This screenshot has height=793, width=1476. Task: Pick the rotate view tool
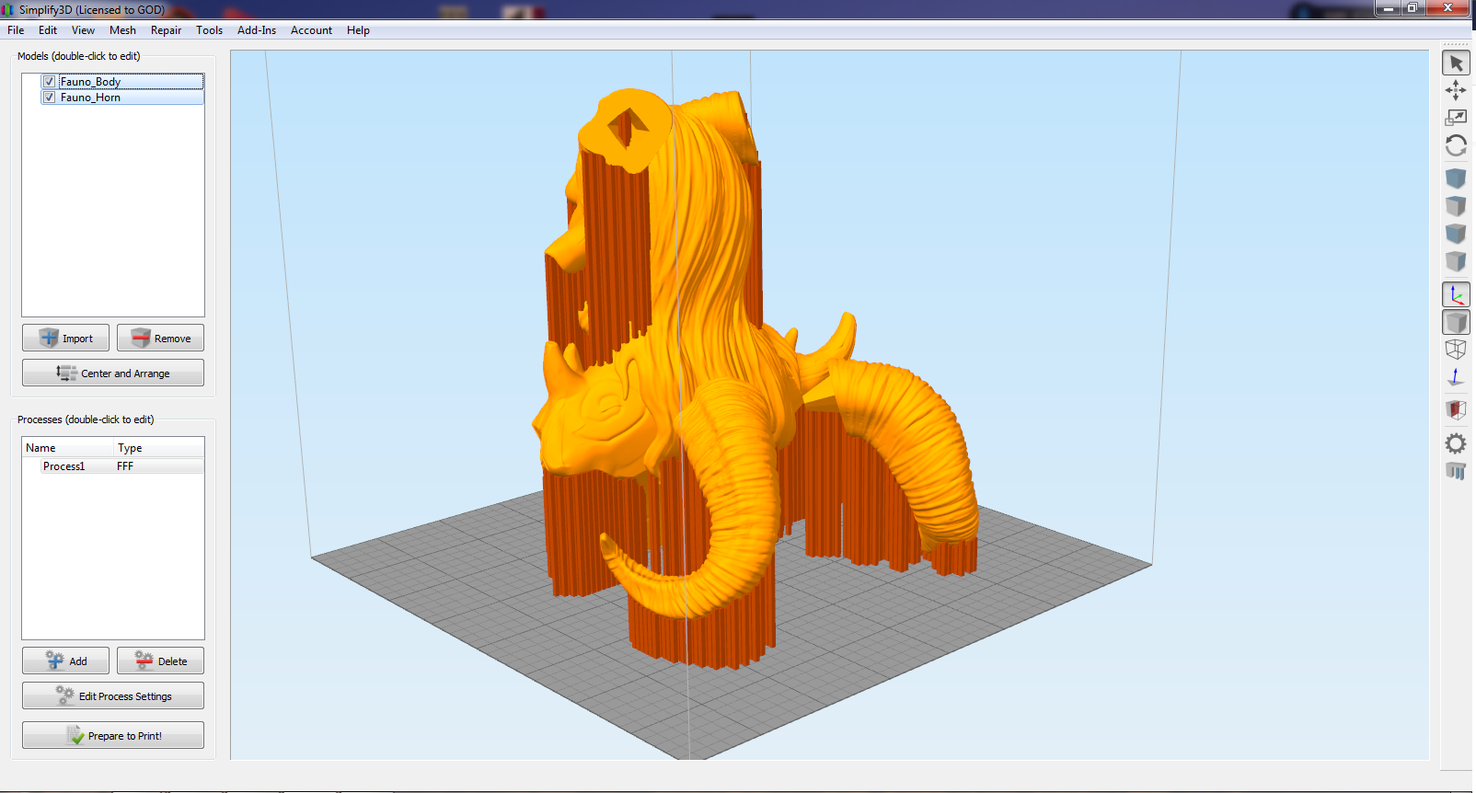point(1456,145)
